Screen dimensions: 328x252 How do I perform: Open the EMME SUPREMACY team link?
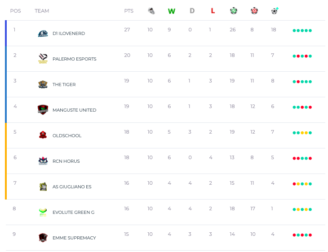74,238
